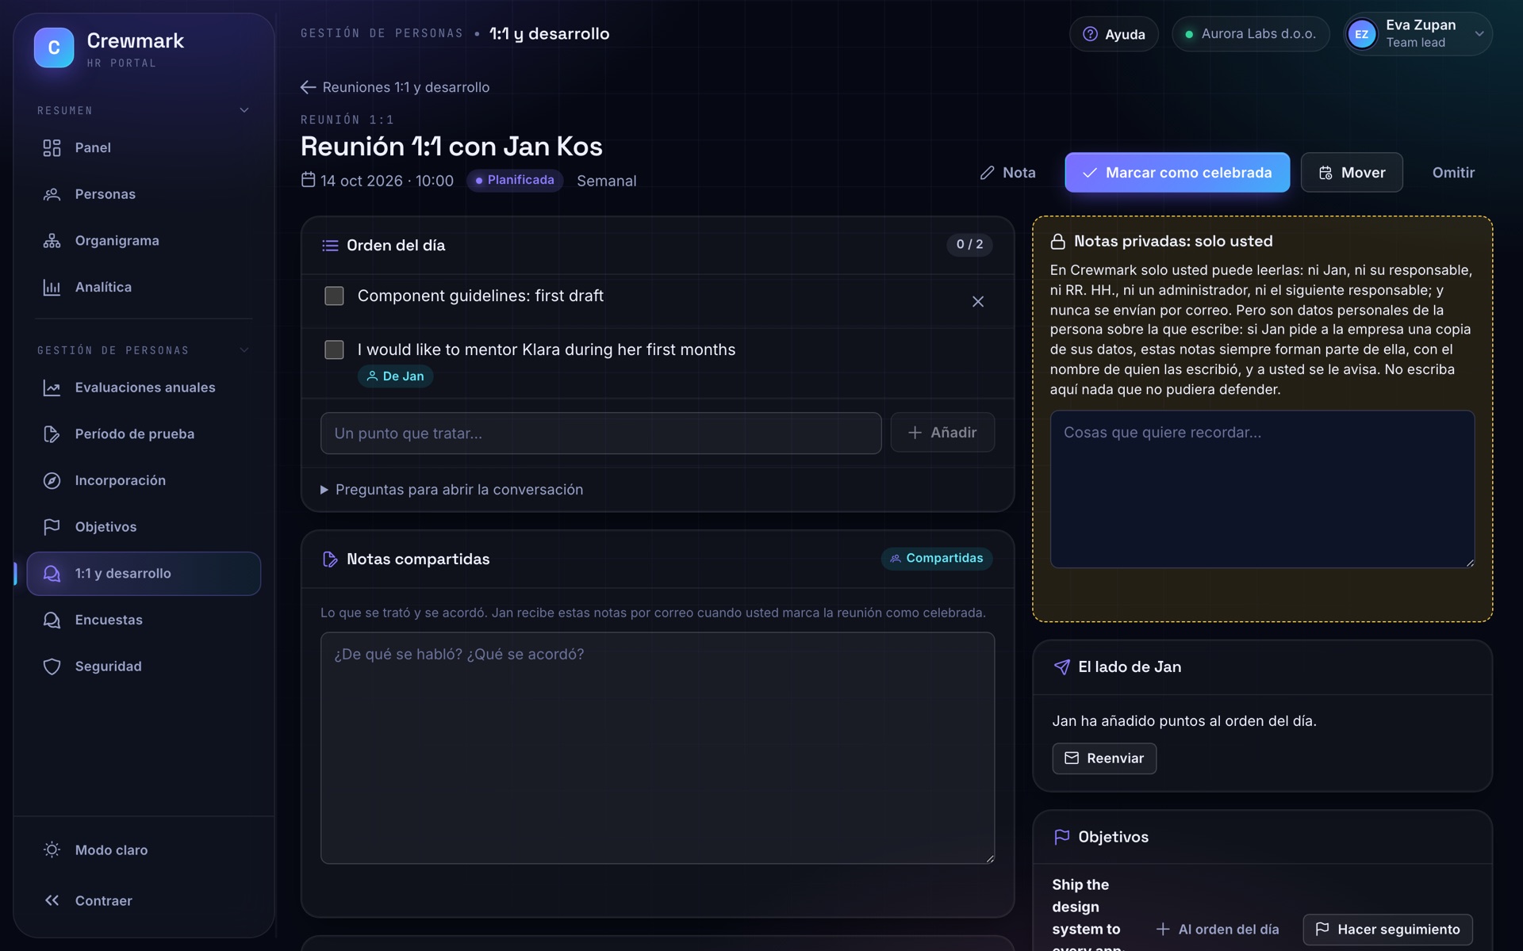1523x951 pixels.
Task: Mark meeting as celebrada
Action: (1177, 173)
